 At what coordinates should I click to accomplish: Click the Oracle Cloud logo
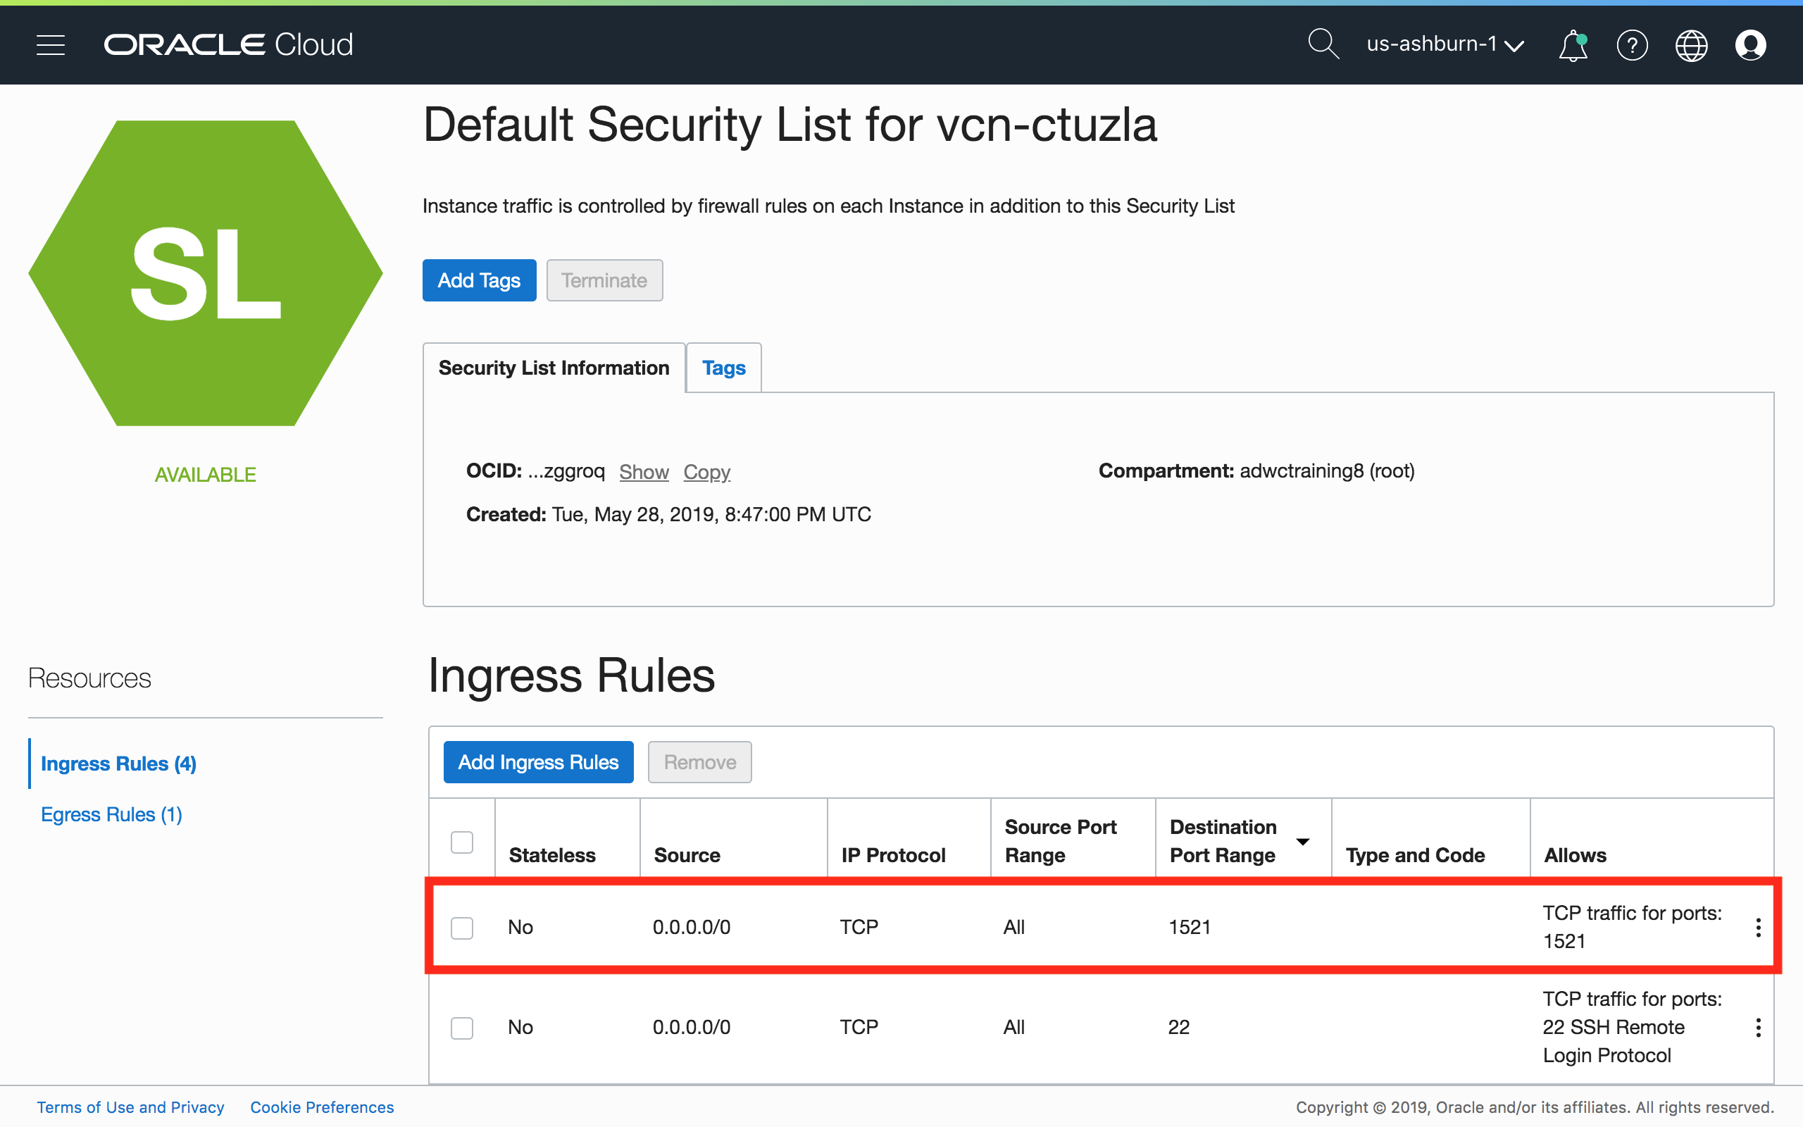tap(228, 44)
